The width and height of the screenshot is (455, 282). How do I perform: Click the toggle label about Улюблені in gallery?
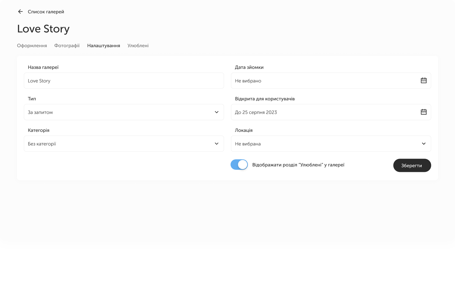(298, 165)
